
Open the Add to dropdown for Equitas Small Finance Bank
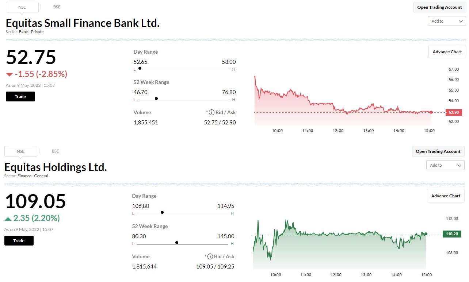point(446,21)
